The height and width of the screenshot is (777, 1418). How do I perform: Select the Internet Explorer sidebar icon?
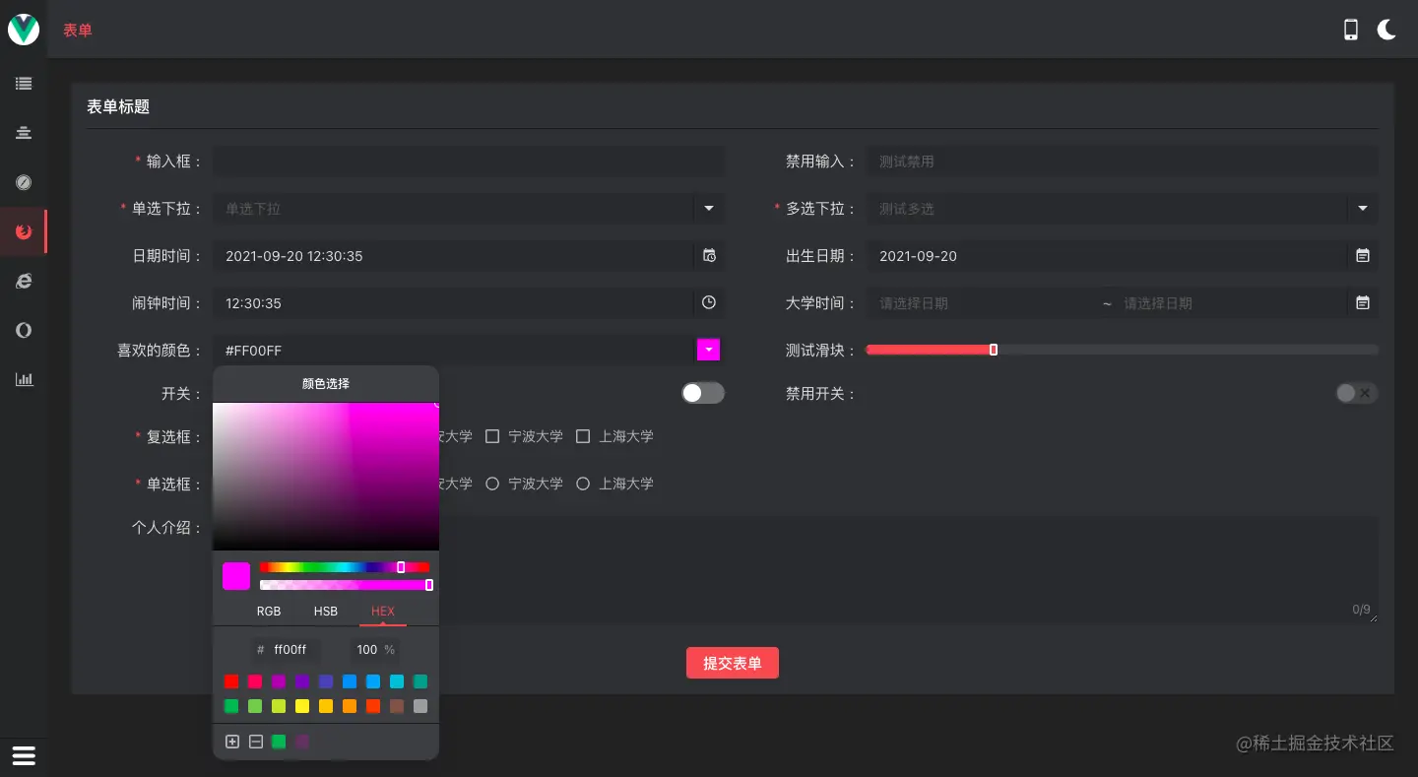pos(23,281)
